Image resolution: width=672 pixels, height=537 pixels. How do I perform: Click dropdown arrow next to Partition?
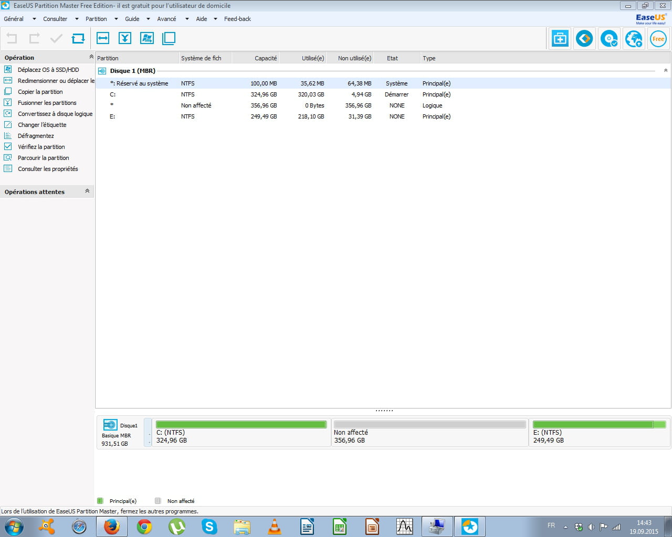116,19
